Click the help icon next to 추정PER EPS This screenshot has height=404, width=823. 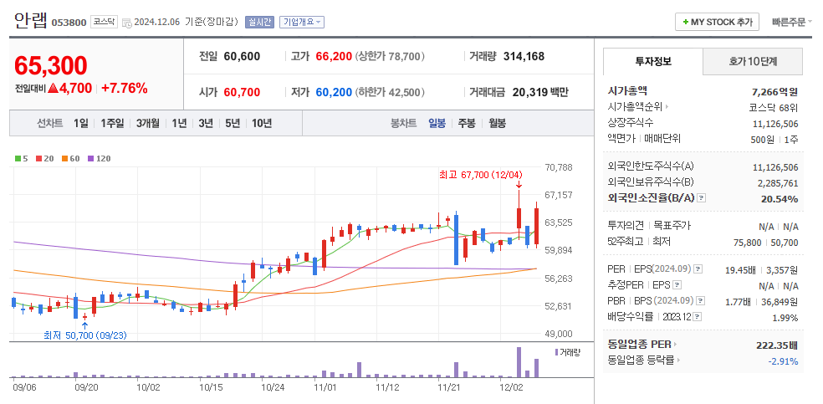[x=677, y=285]
